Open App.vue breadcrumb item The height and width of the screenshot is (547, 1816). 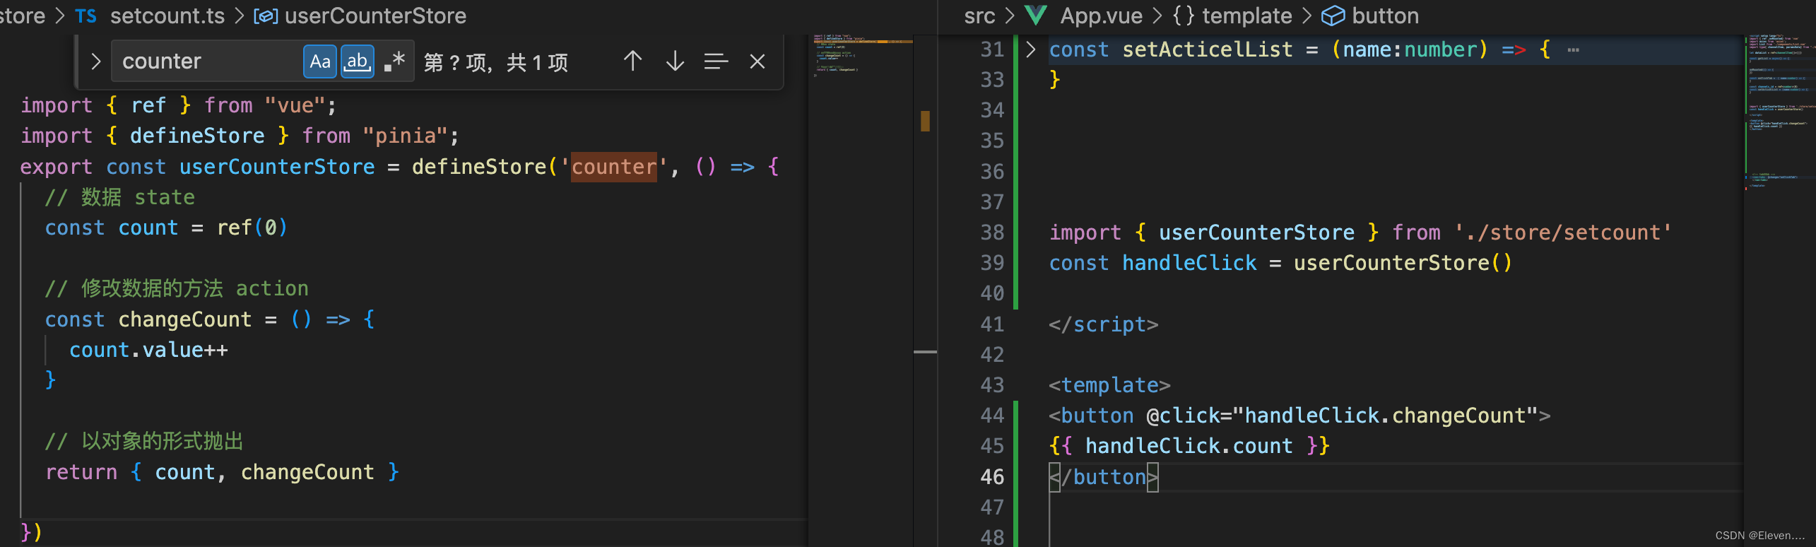[x=1101, y=16]
